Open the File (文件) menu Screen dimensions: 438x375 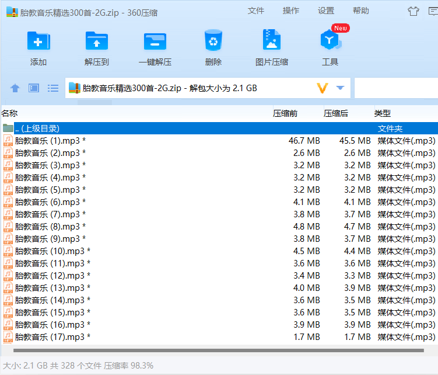[x=256, y=11]
